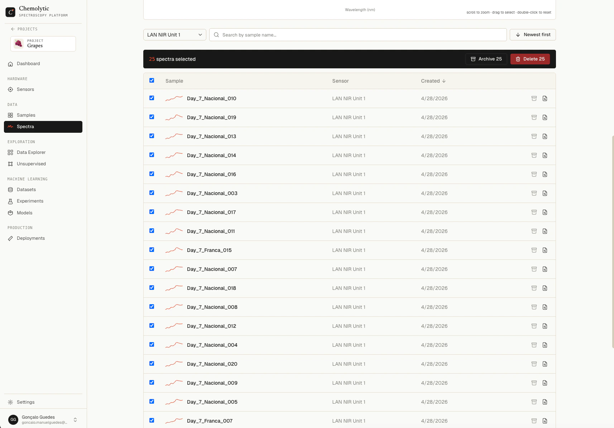Archive the Day_7_Nacional_004 spectrum

pos(534,345)
